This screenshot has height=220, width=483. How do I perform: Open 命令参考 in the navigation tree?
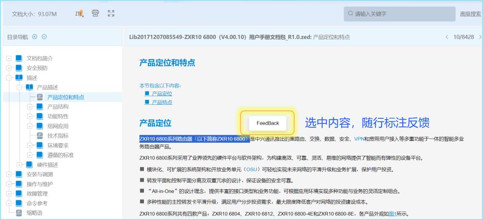pyautogui.click(x=37, y=203)
